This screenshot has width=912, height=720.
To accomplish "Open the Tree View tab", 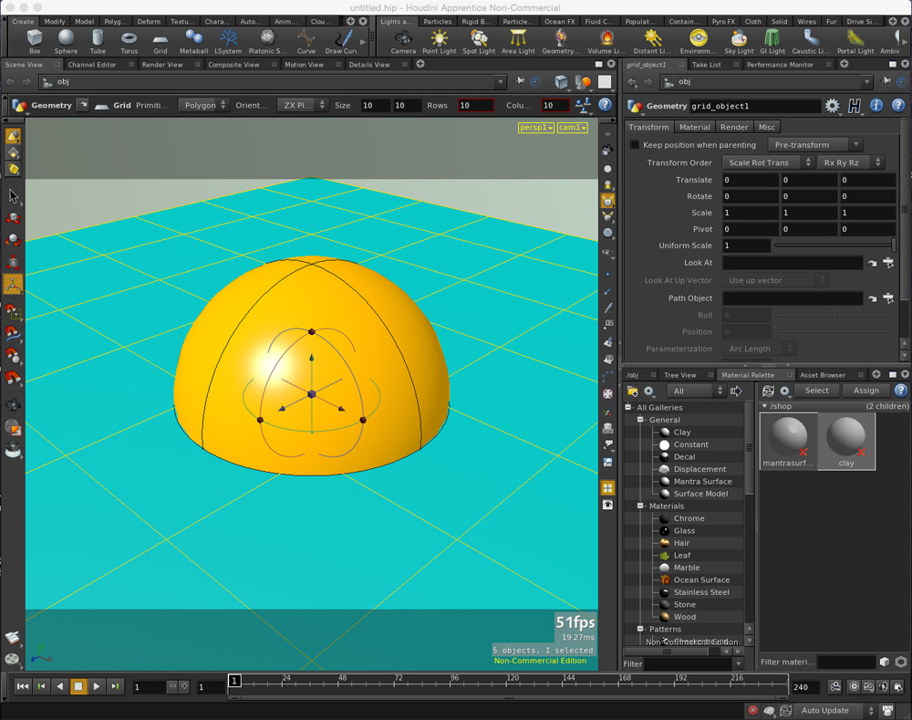I will pyautogui.click(x=679, y=375).
